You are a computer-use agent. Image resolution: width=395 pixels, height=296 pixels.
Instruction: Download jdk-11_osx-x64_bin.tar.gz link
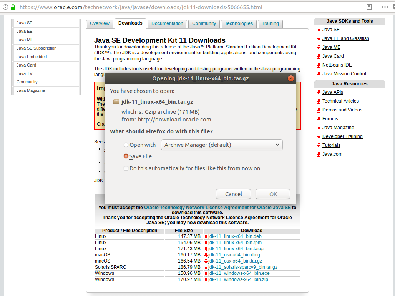point(235,261)
